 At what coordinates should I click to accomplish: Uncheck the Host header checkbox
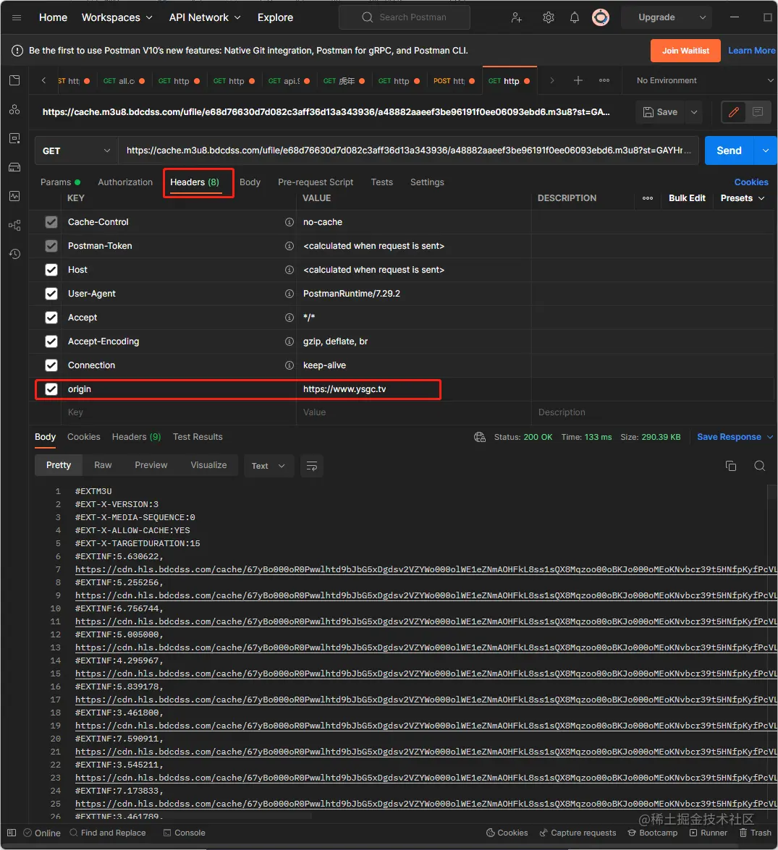(51, 270)
